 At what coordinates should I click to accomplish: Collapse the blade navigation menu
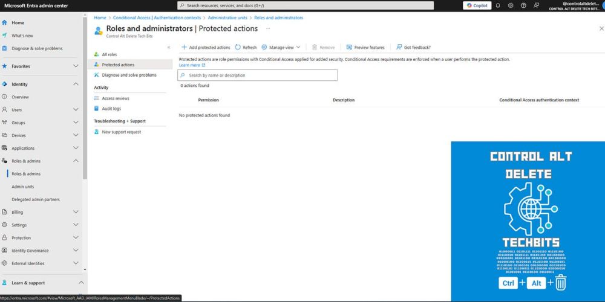click(x=169, y=47)
